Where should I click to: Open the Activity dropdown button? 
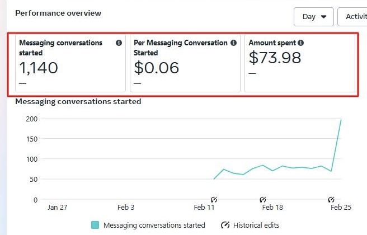(x=352, y=17)
